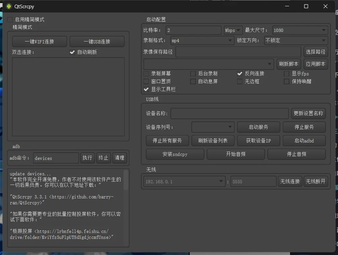Enable the 保持唤醒 checkbox
The width and height of the screenshot is (338, 255).
(x=286, y=81)
